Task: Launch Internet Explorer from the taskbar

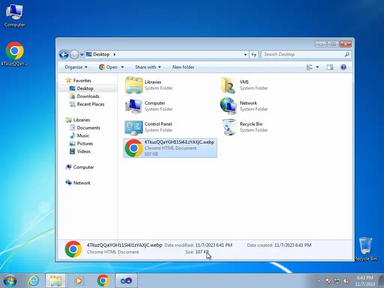Action: tap(33, 280)
